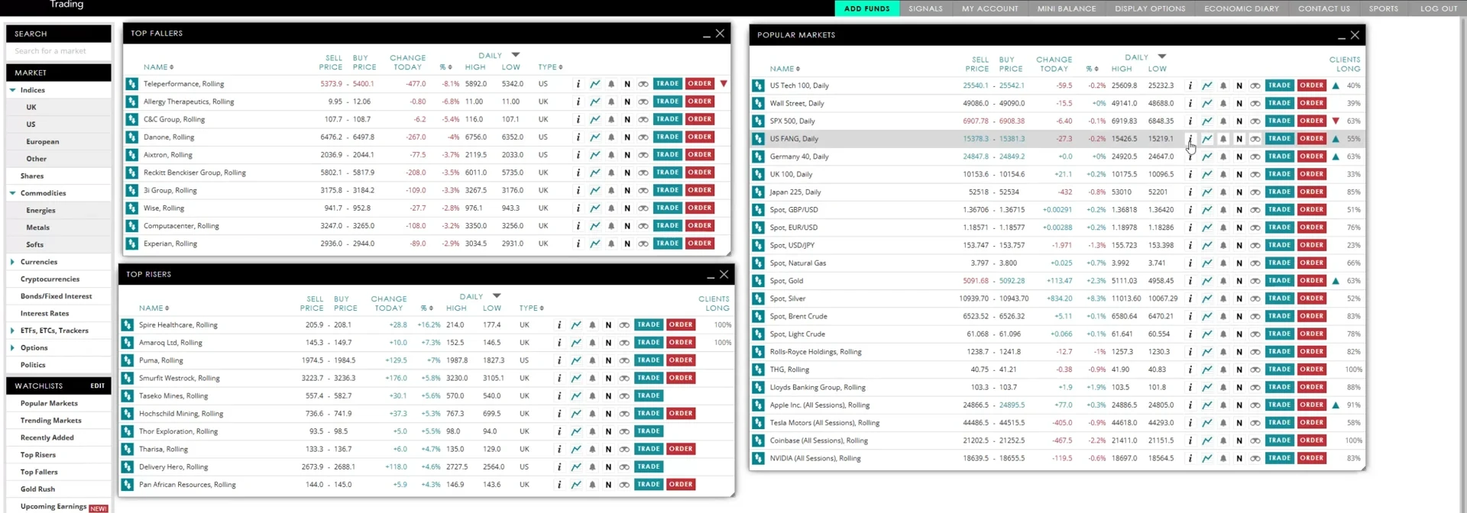This screenshot has height=513, width=1467.
Task: Open the Gold Rush watchlist
Action: [37, 489]
